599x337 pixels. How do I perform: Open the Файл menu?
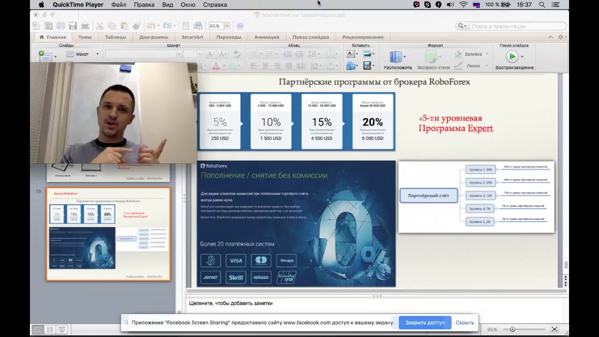click(119, 5)
